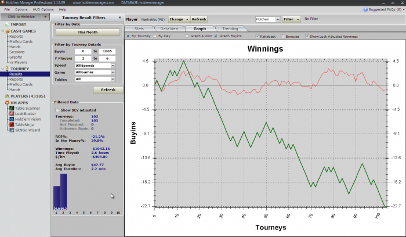
Task: Enable Show $EV adjusted checkbox
Action: click(x=57, y=110)
